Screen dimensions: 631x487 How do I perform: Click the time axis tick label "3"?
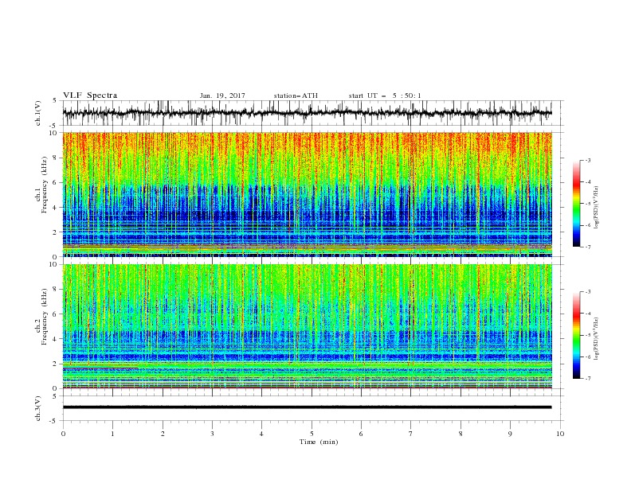[x=212, y=434]
